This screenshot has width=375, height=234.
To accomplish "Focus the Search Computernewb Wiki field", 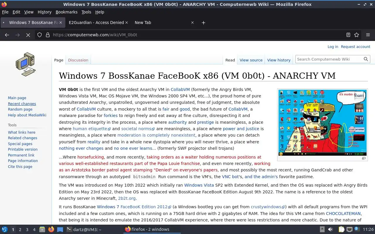I will click(x=329, y=59).
